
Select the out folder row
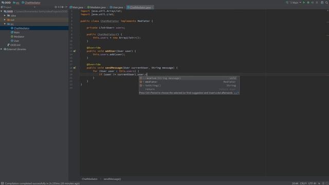(34, 20)
